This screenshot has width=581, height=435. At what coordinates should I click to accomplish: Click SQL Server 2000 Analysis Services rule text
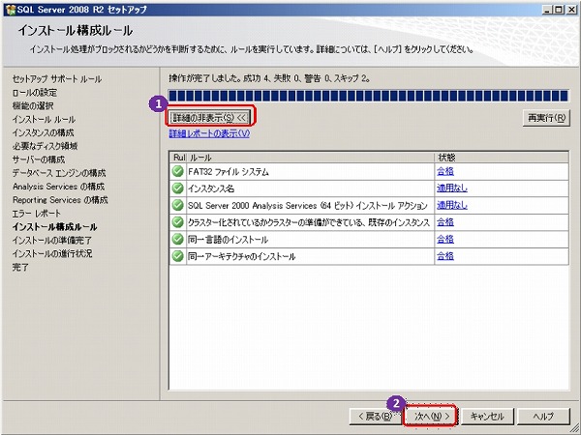(x=308, y=206)
